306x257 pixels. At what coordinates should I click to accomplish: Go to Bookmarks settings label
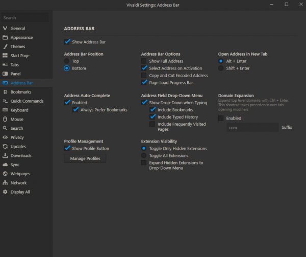coord(21,92)
